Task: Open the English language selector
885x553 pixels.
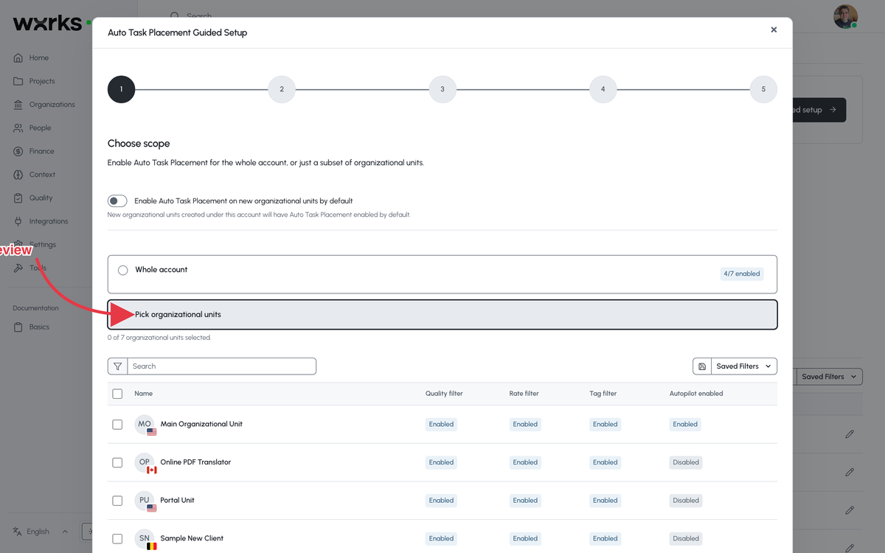Action: [x=41, y=532]
